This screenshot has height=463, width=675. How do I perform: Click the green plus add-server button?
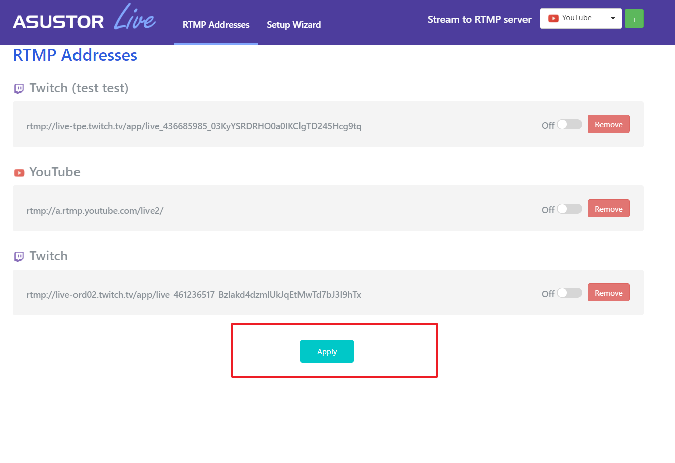tap(634, 19)
